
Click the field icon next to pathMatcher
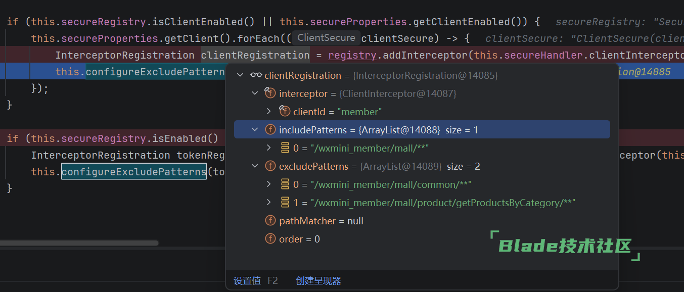pos(270,221)
